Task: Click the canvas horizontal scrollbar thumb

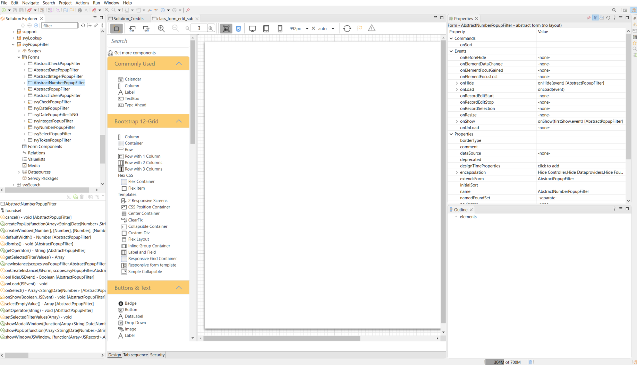Action: 282,338
